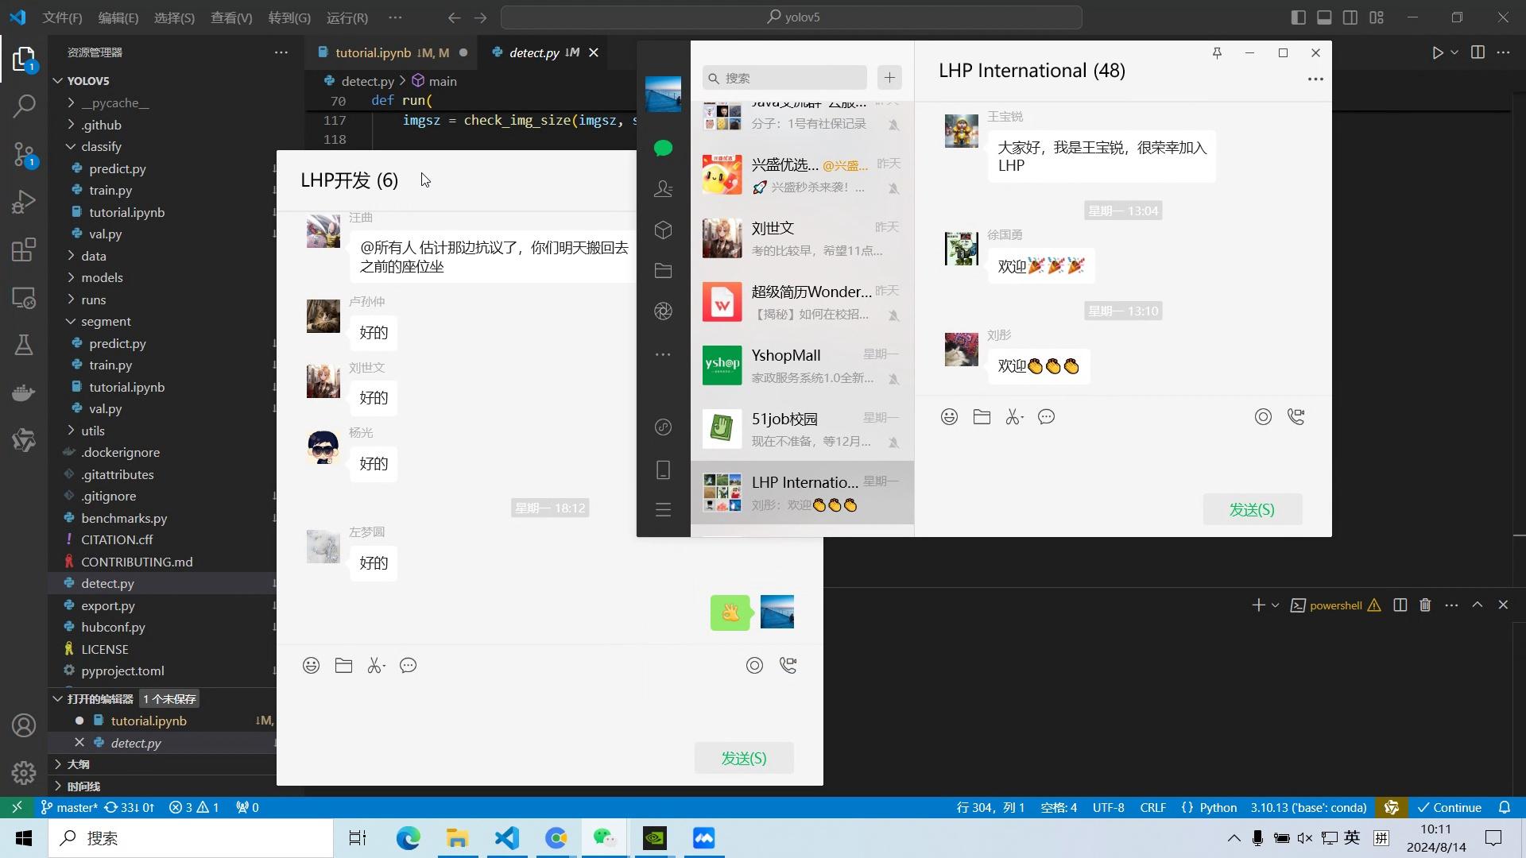Screen dimensions: 1526x858
Task: Switch to tutorial.ipynb editor tab
Action: 392,52
